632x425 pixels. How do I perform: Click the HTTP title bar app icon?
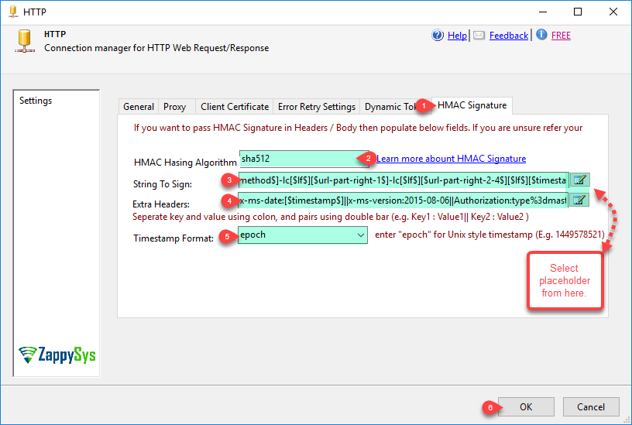[13, 12]
